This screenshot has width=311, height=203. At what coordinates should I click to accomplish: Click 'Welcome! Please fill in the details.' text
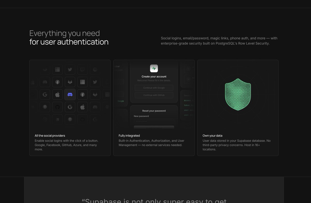pos(154,81)
